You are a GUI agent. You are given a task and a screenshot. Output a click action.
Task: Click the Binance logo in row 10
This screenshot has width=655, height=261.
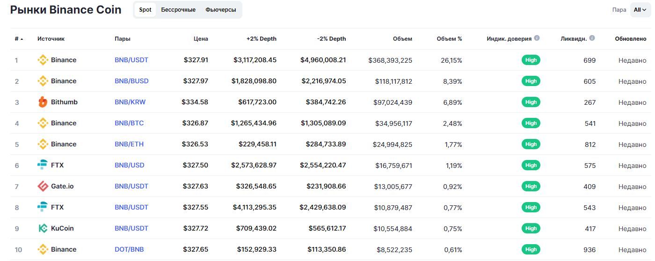[x=43, y=249]
